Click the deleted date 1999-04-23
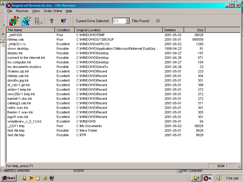 click(x=173, y=49)
